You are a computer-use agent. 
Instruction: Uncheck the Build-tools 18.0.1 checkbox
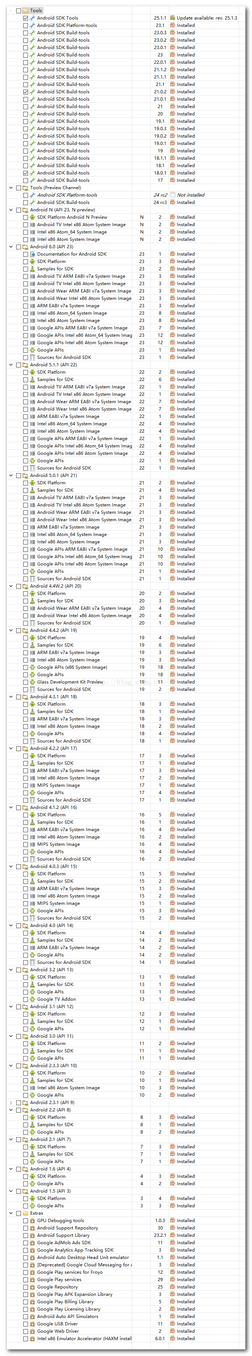pos(26,173)
